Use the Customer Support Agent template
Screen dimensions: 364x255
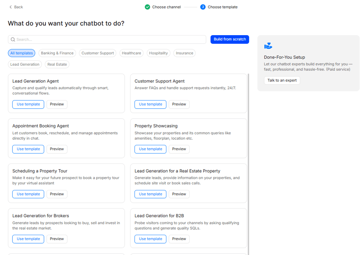click(150, 104)
